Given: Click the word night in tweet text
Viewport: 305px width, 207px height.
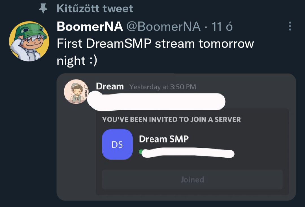Looking at the screenshot, I should coord(71,61).
